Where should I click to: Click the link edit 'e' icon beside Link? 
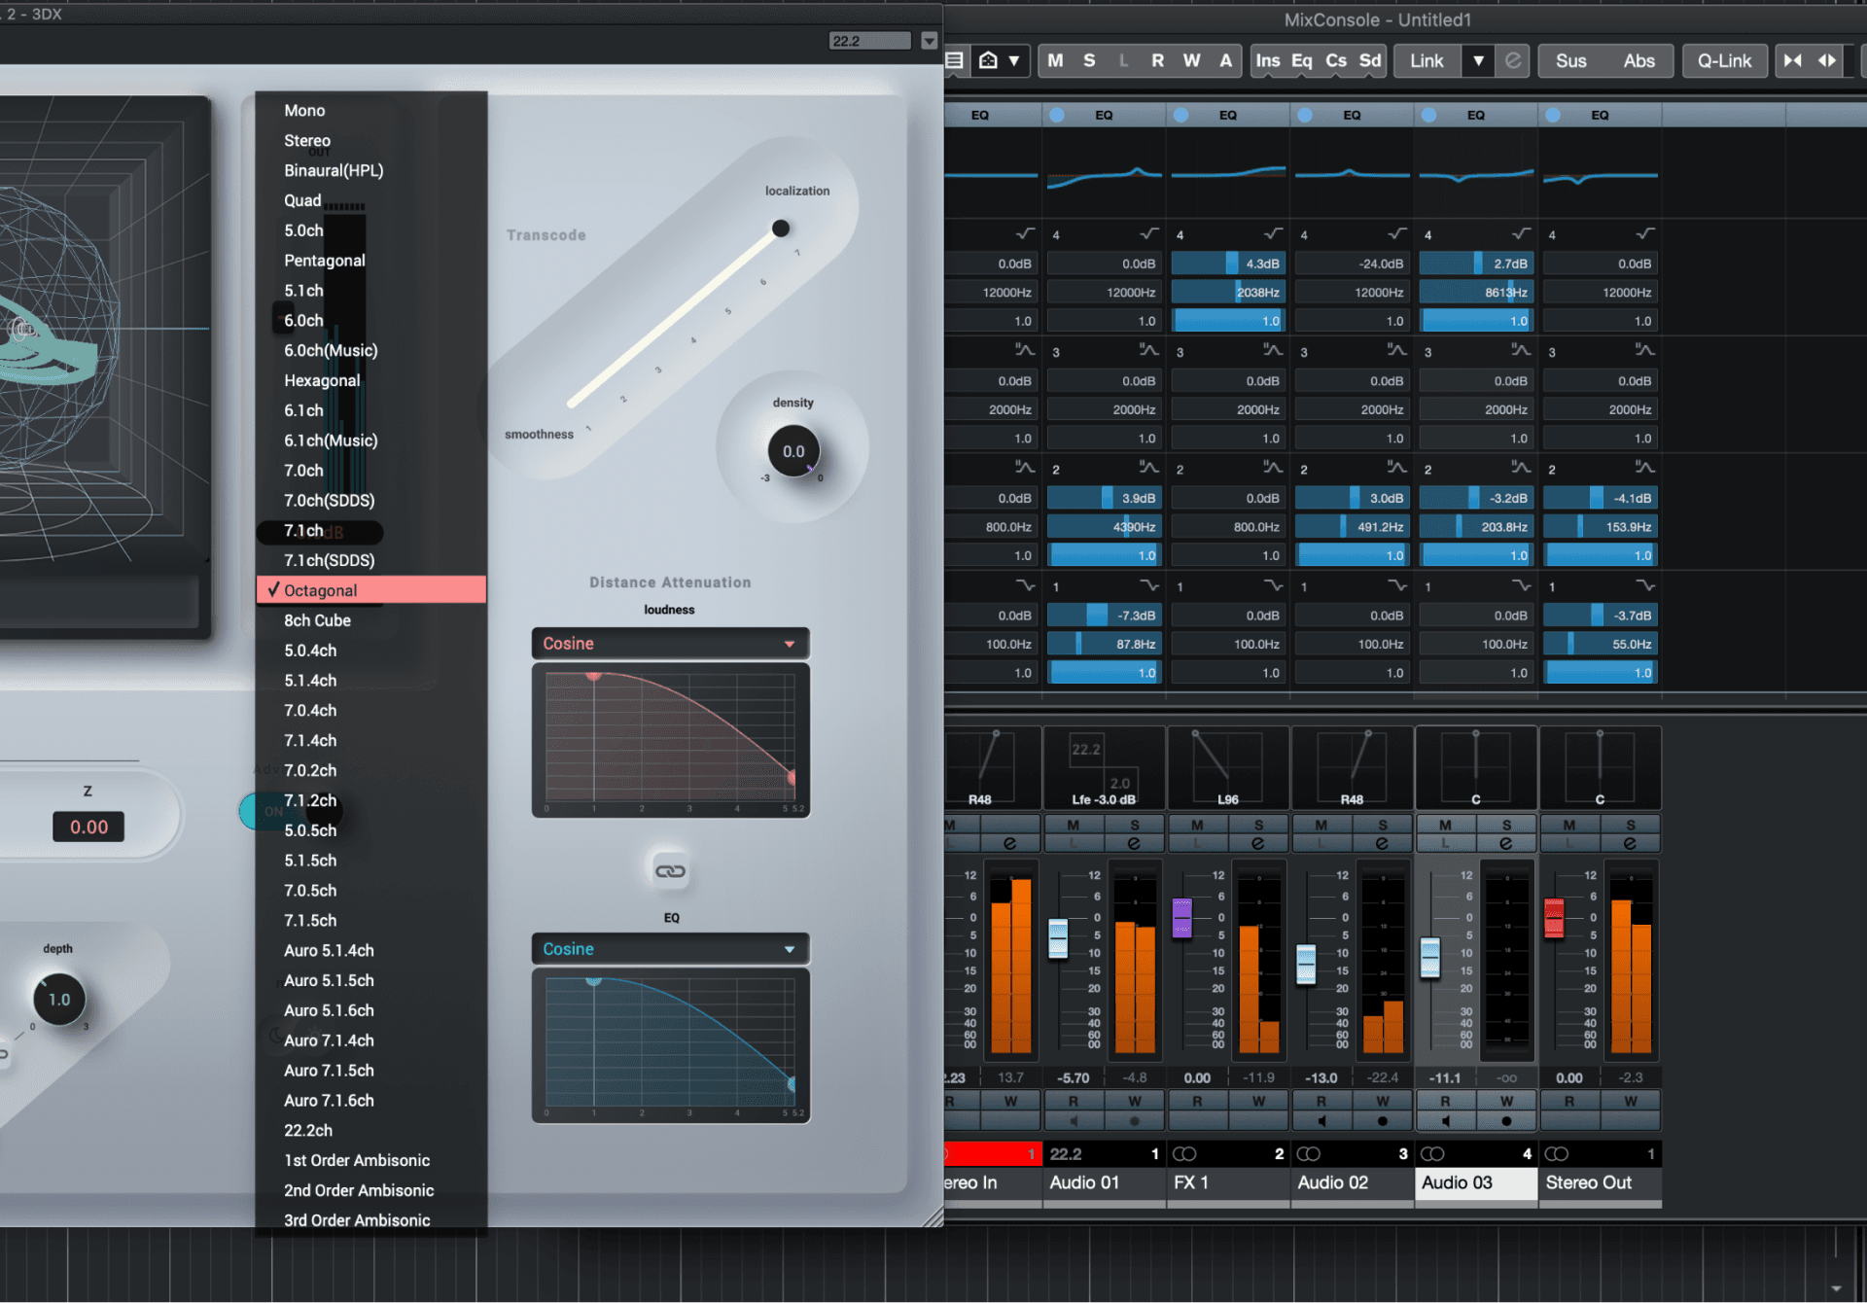point(1513,60)
